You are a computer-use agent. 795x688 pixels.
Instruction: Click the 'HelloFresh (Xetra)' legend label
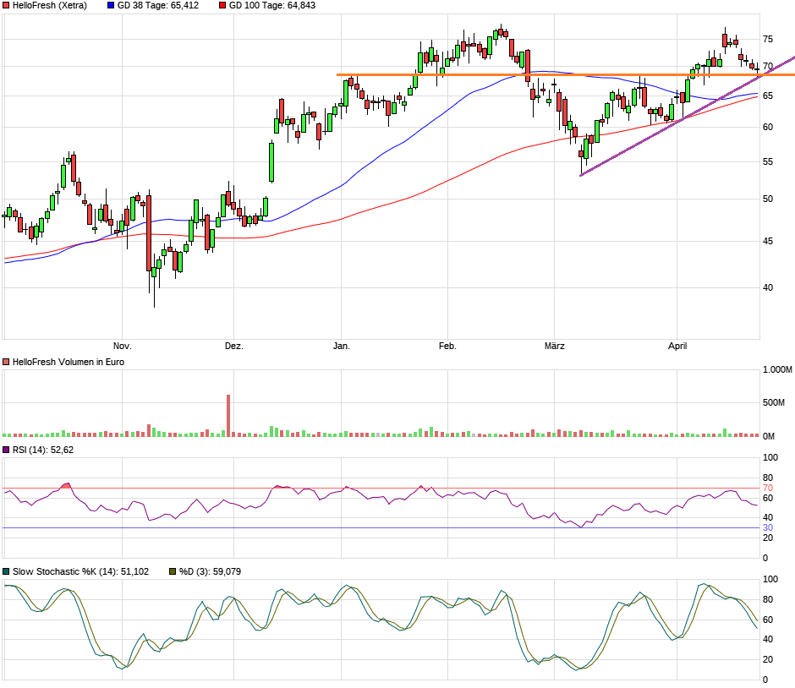(x=50, y=6)
